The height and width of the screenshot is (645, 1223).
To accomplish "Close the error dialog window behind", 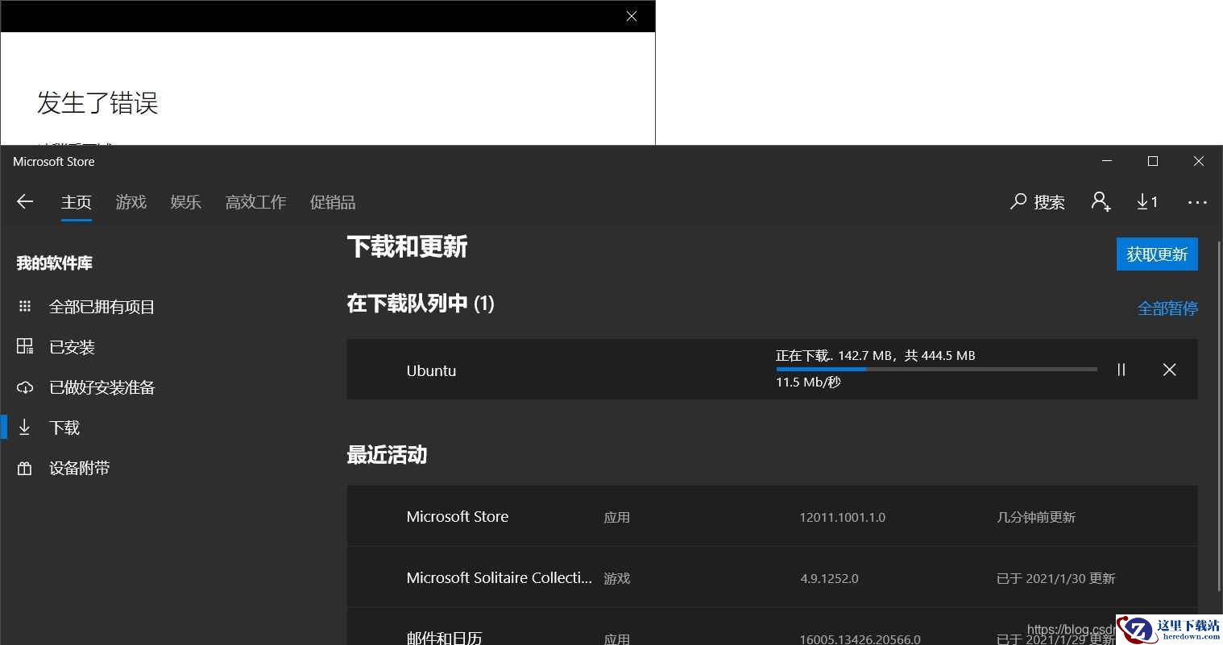I will tap(632, 16).
